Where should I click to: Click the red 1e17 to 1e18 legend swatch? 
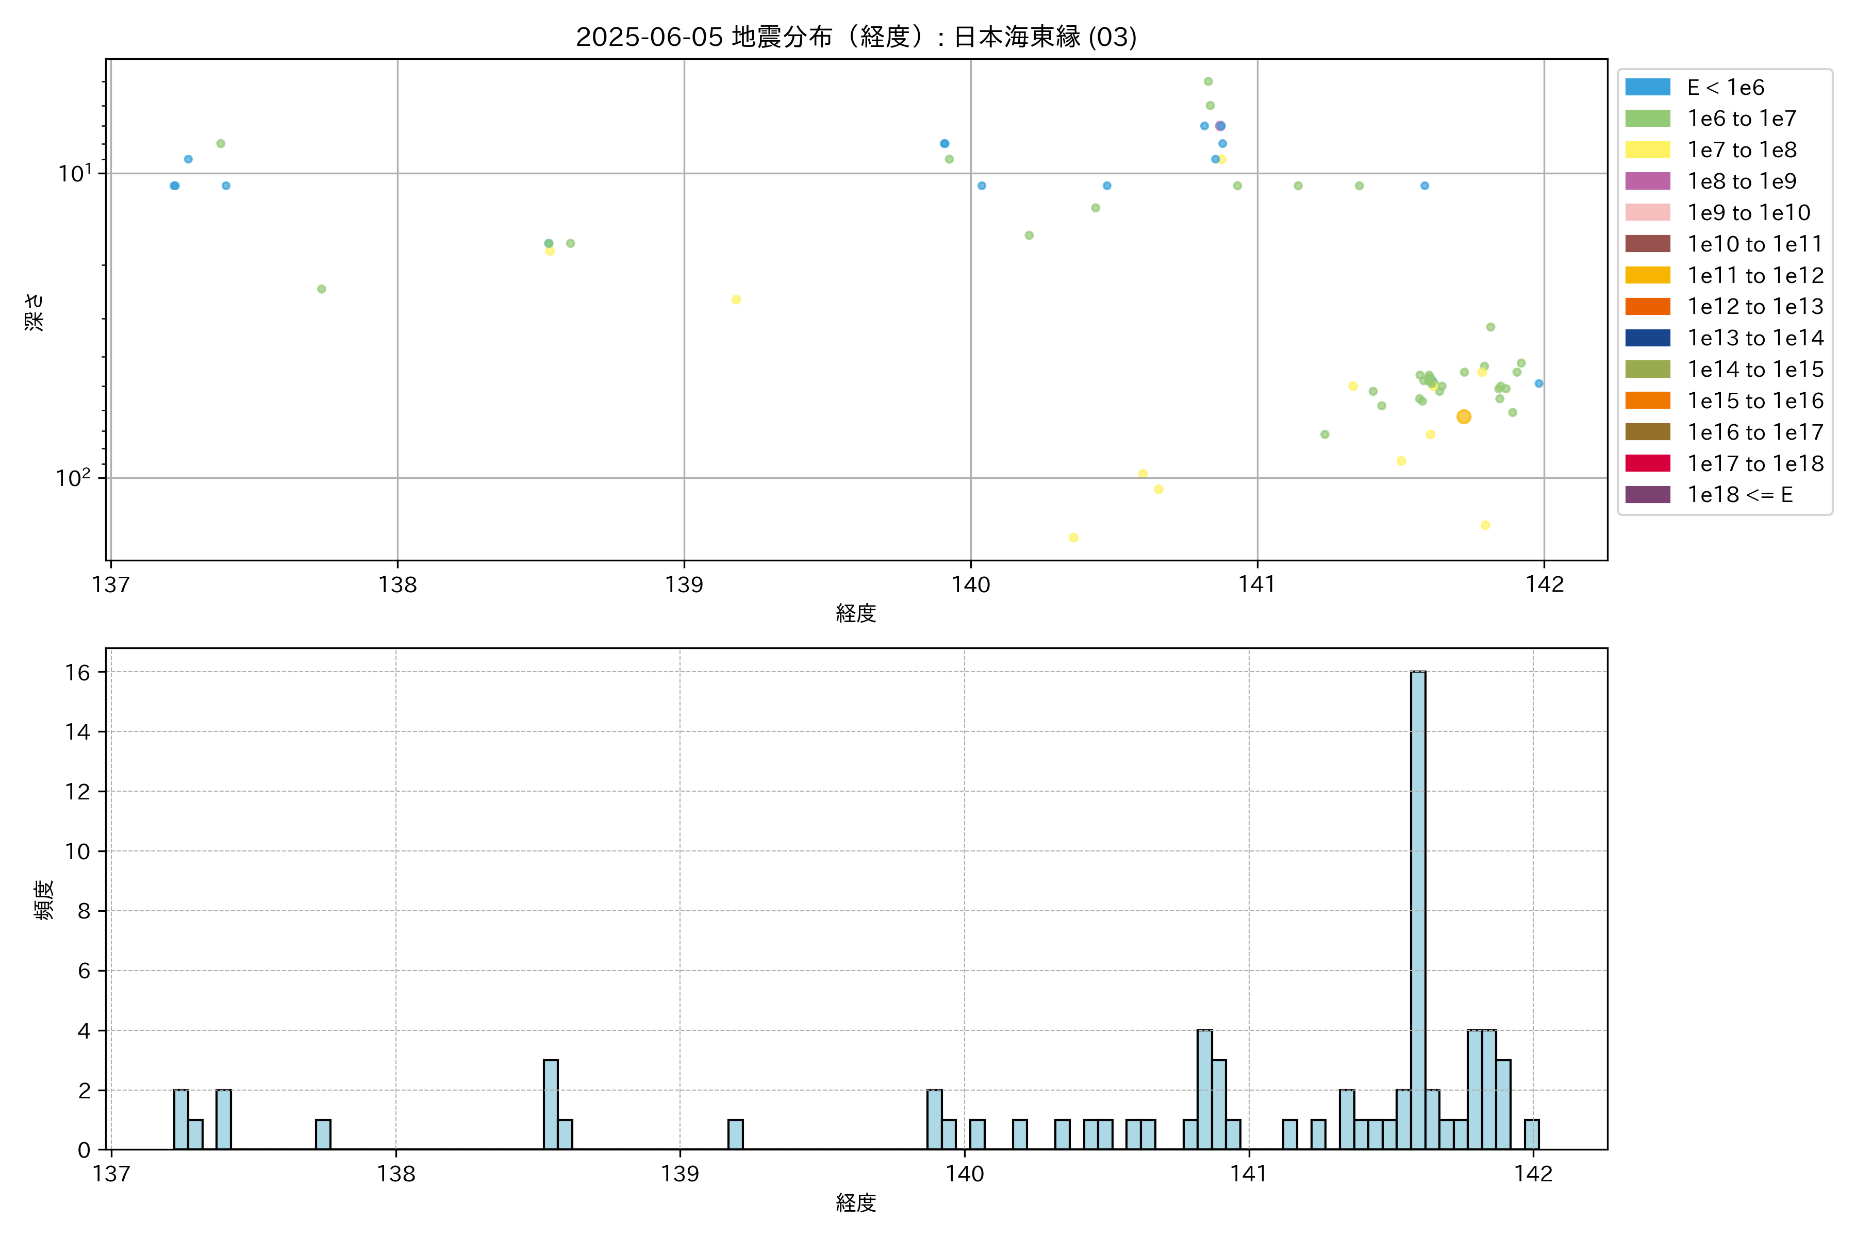1648,463
